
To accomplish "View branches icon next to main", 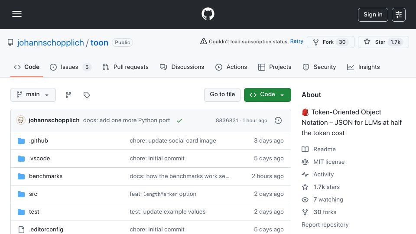I will pos(68,95).
